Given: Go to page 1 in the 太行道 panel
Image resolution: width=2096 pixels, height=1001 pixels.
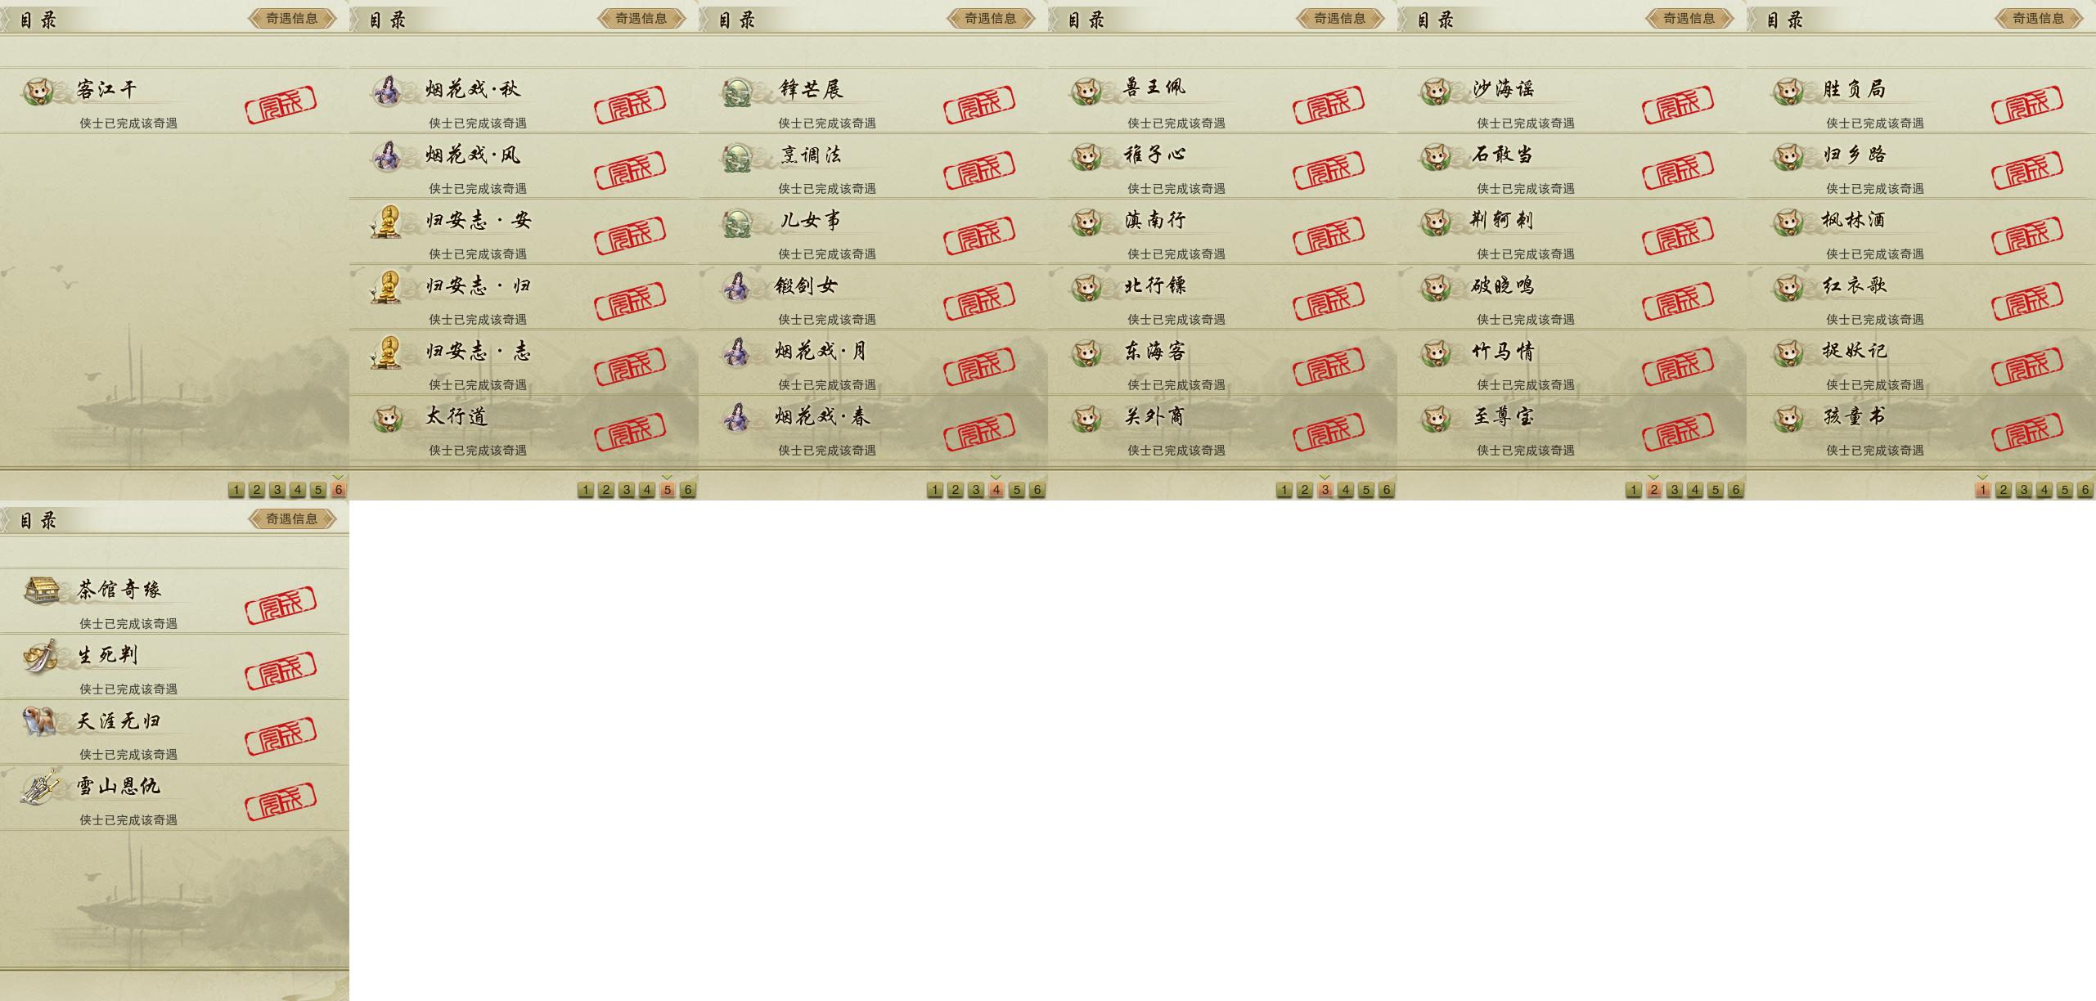Looking at the screenshot, I should tap(586, 490).
